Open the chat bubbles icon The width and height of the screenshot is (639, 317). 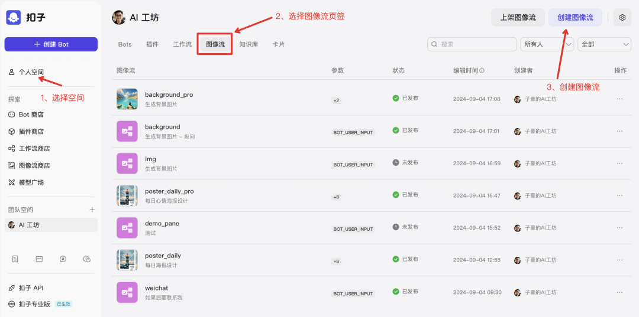coord(87,259)
